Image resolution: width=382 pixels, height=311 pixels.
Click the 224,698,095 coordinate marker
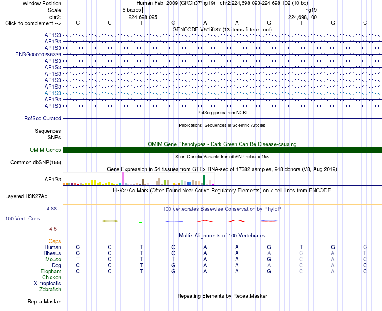point(143,17)
